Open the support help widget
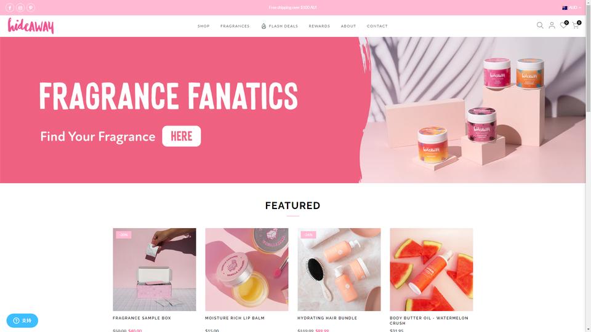Screen dimensions: 591x332 (x=22, y=320)
